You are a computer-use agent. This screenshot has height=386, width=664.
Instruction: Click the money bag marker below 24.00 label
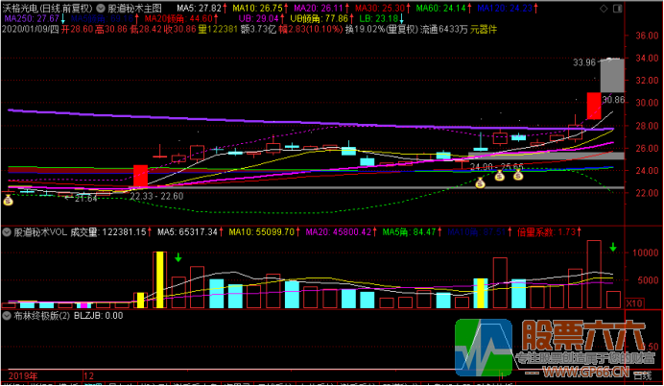(x=481, y=182)
